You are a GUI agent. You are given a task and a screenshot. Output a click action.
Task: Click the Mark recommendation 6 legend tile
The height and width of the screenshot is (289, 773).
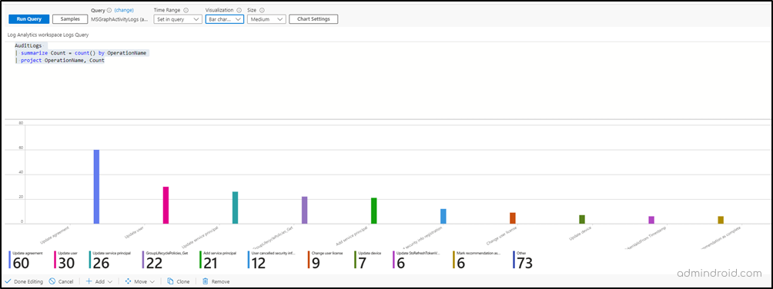click(477, 260)
